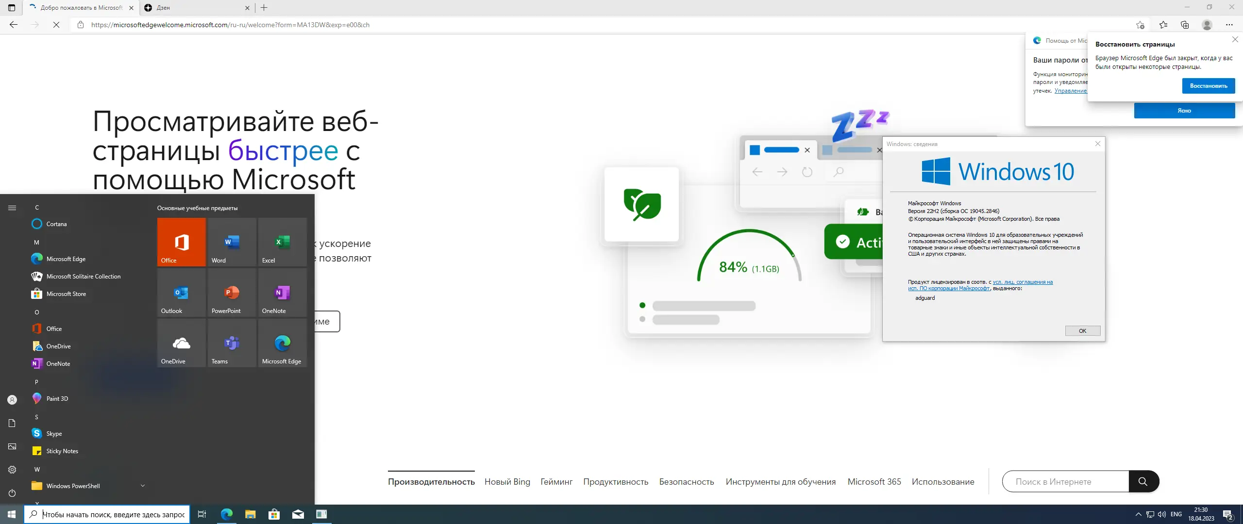Image resolution: width=1243 pixels, height=524 pixels.
Task: Open Безопасность section tab
Action: coord(686,482)
